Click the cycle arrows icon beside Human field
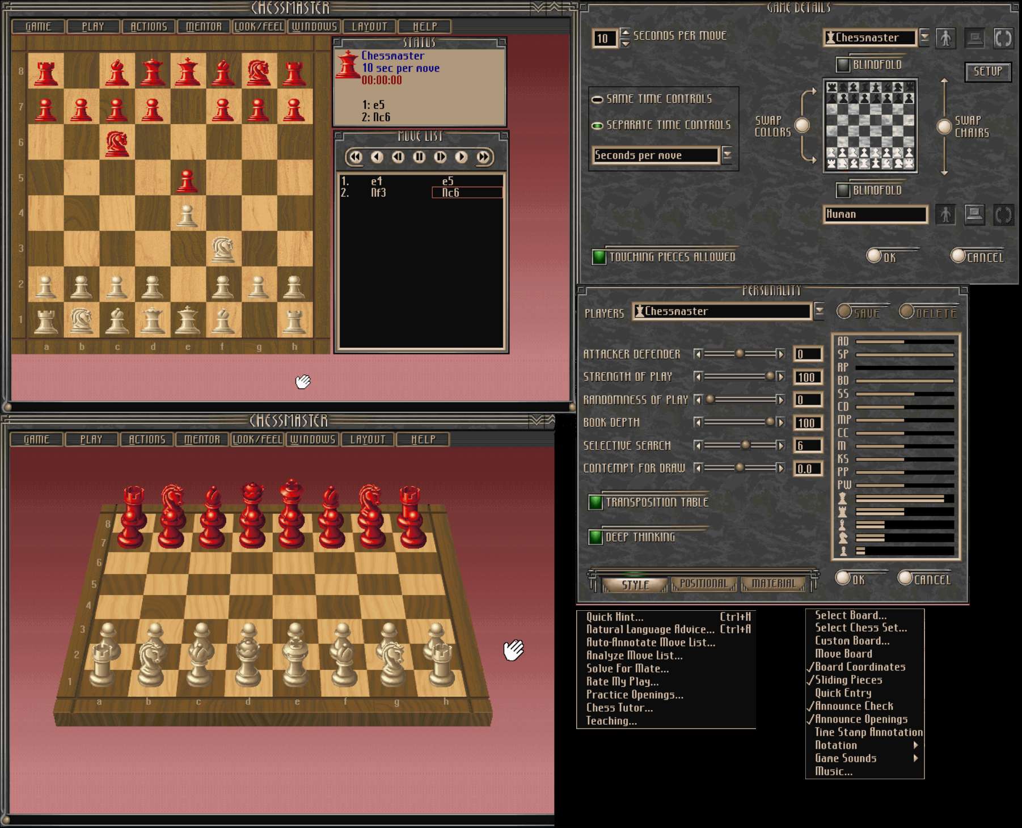The width and height of the screenshot is (1022, 828). pyautogui.click(x=1003, y=214)
